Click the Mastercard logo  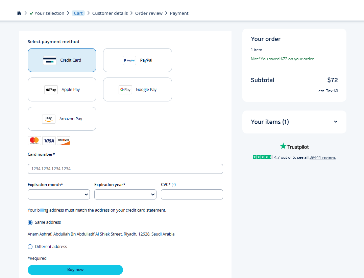(x=34, y=141)
